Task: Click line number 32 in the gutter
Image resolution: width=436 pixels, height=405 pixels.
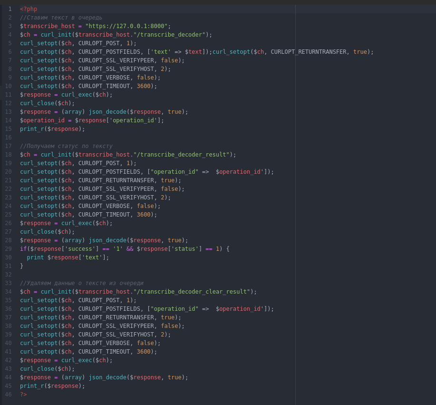Action: (x=9, y=275)
